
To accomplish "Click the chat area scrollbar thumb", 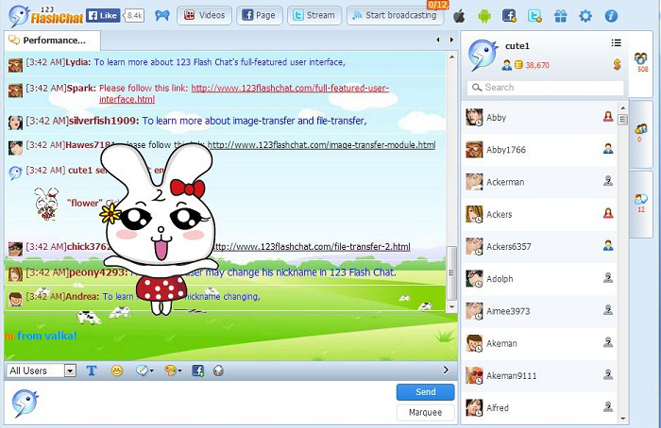I will point(451,272).
